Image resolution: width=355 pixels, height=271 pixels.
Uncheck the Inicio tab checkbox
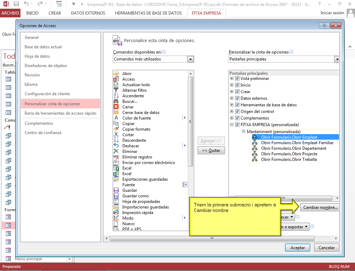pyautogui.click(x=237, y=85)
